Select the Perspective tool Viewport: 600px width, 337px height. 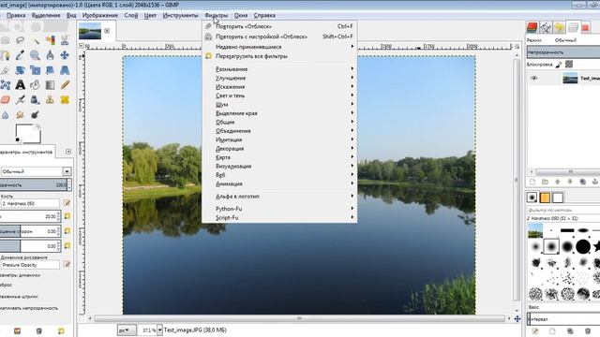coord(65,70)
